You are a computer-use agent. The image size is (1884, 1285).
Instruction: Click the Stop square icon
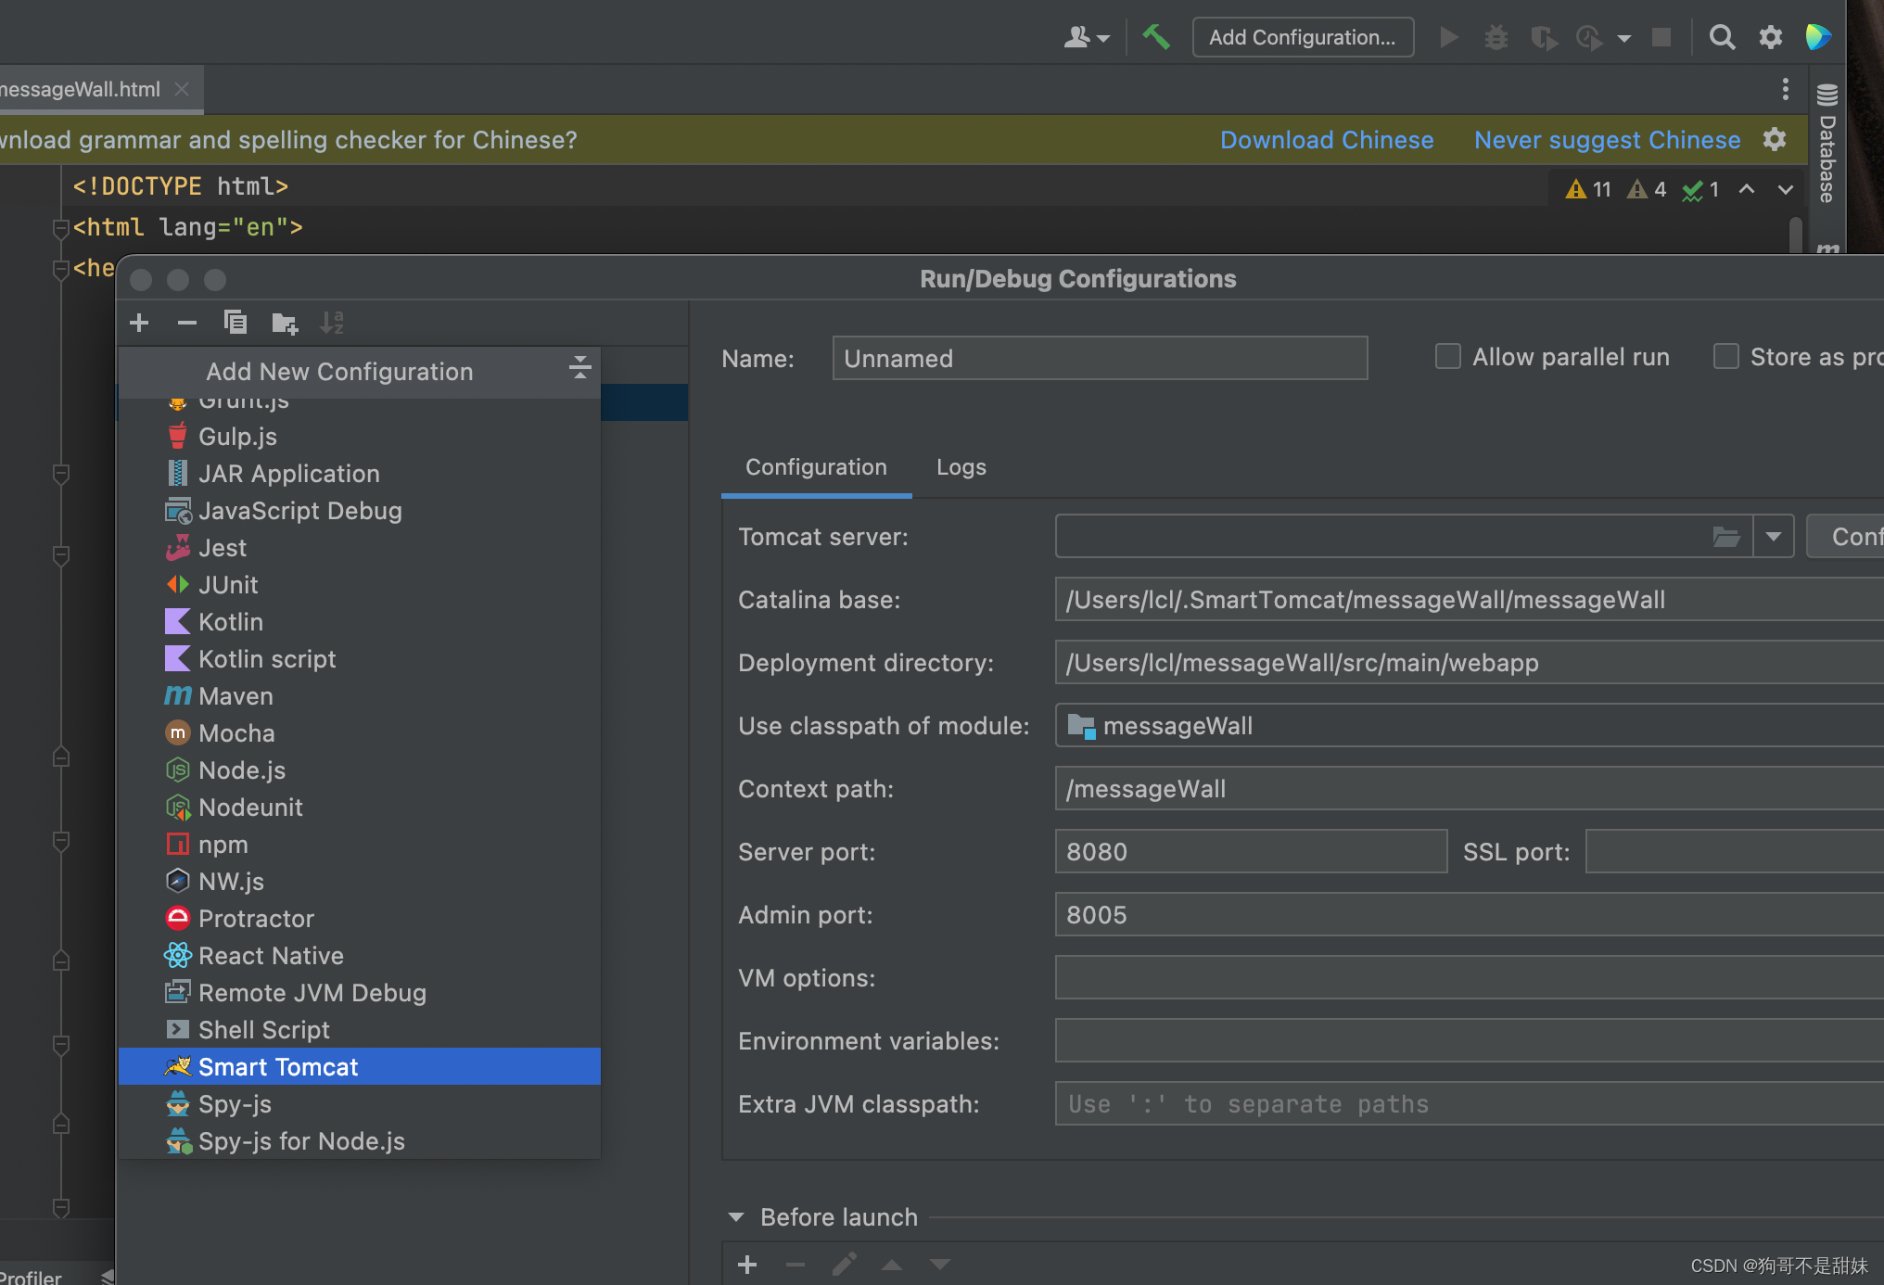(x=1661, y=37)
